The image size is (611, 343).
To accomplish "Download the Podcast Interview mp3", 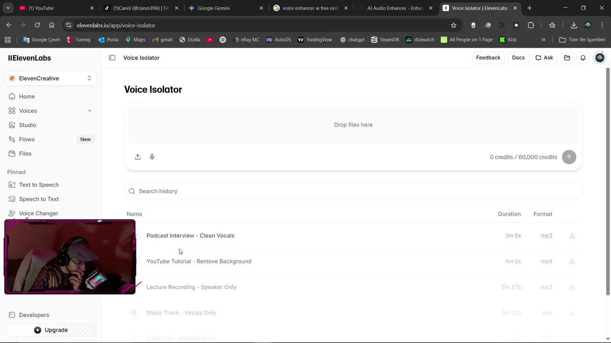I will pyautogui.click(x=572, y=235).
